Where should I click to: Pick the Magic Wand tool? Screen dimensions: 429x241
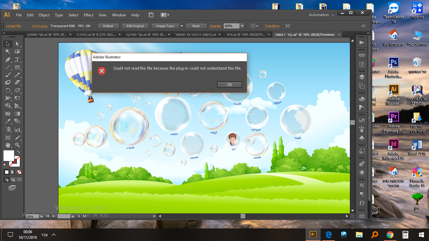coord(8,51)
